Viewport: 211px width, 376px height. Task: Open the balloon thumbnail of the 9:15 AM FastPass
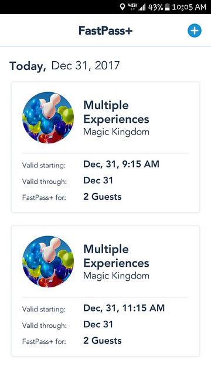click(x=48, y=117)
